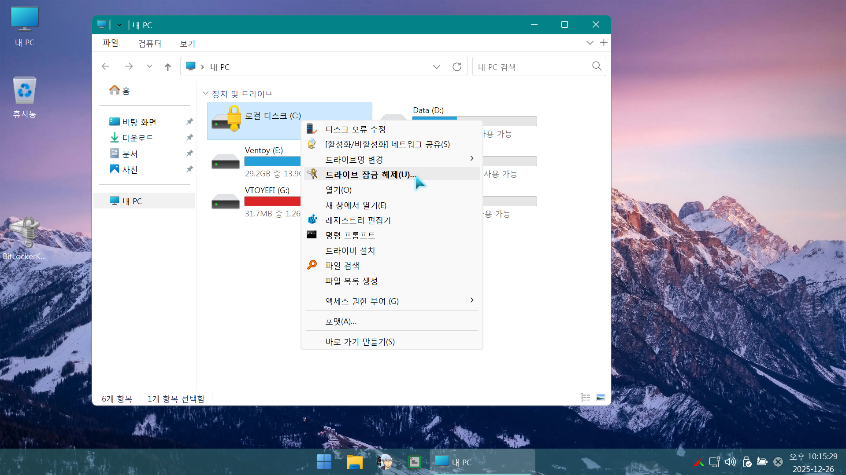Open Downloads (다운로드) in sidebar
Image resolution: width=846 pixels, height=475 pixels.
point(137,138)
